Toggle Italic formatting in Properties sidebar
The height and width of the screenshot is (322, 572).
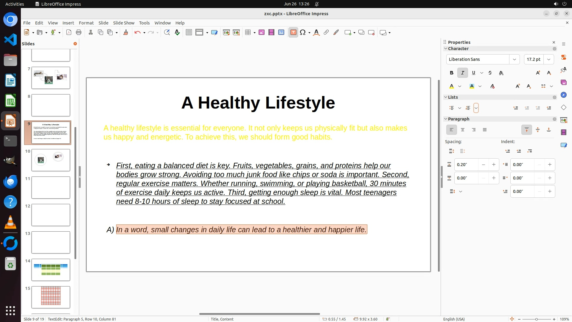click(x=462, y=73)
